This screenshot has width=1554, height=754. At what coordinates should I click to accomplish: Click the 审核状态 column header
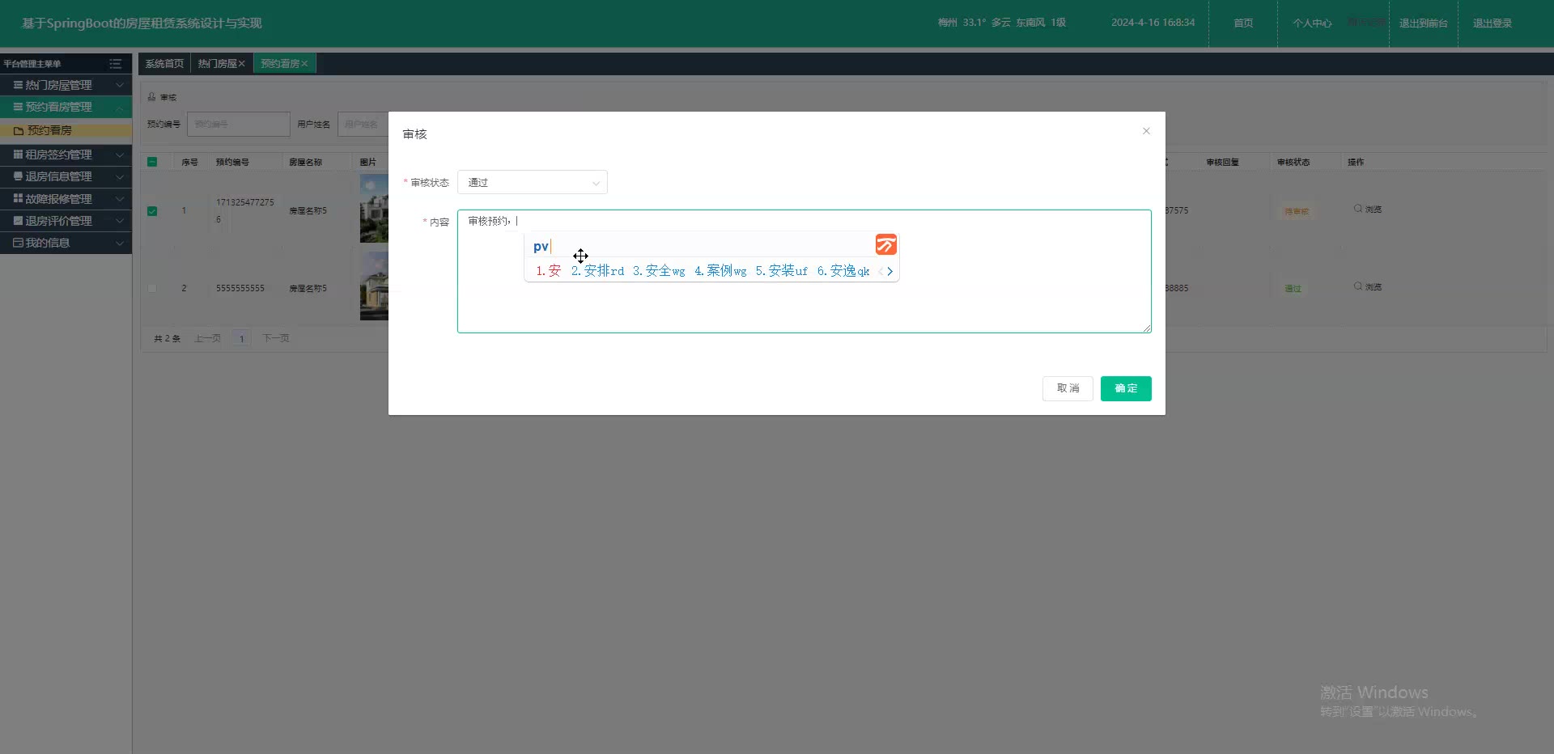point(1293,162)
